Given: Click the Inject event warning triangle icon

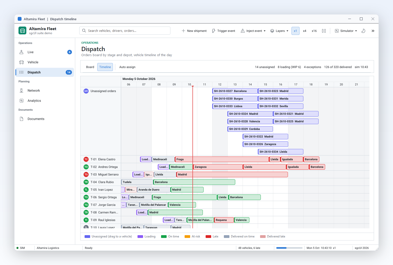Looking at the screenshot, I should (243, 31).
